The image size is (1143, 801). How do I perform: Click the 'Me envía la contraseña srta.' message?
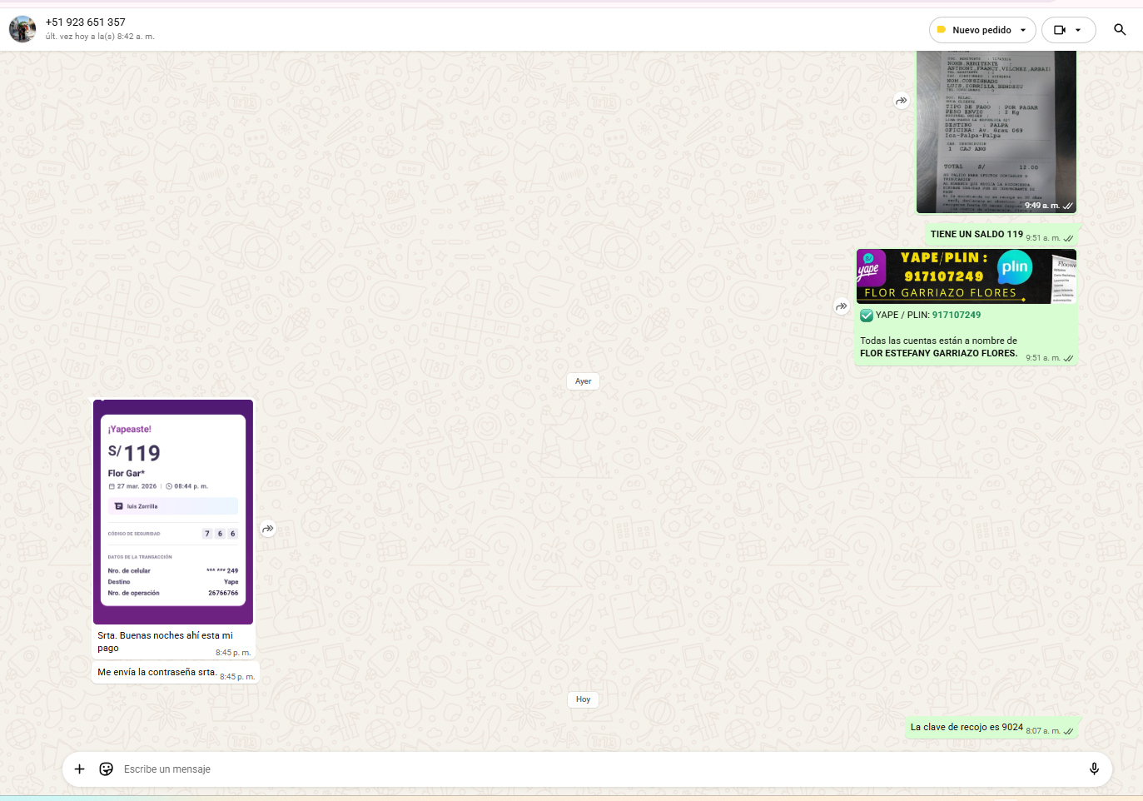pos(157,672)
